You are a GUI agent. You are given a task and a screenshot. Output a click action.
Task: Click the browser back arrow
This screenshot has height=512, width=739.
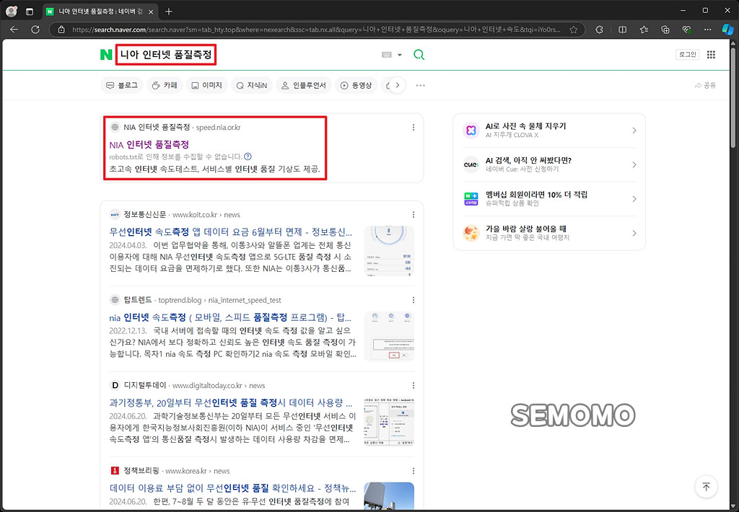pos(14,30)
